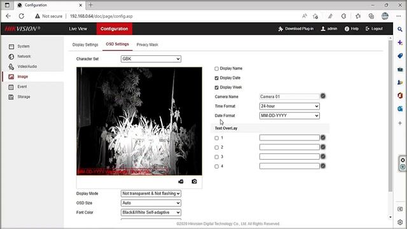
Task: Open the read aloud icon in address bar
Action: (305, 16)
